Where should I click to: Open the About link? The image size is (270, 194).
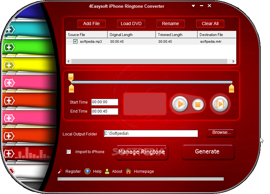point(117,171)
